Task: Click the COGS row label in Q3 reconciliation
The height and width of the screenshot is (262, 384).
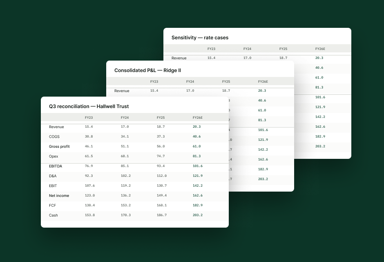Action: pos(54,137)
